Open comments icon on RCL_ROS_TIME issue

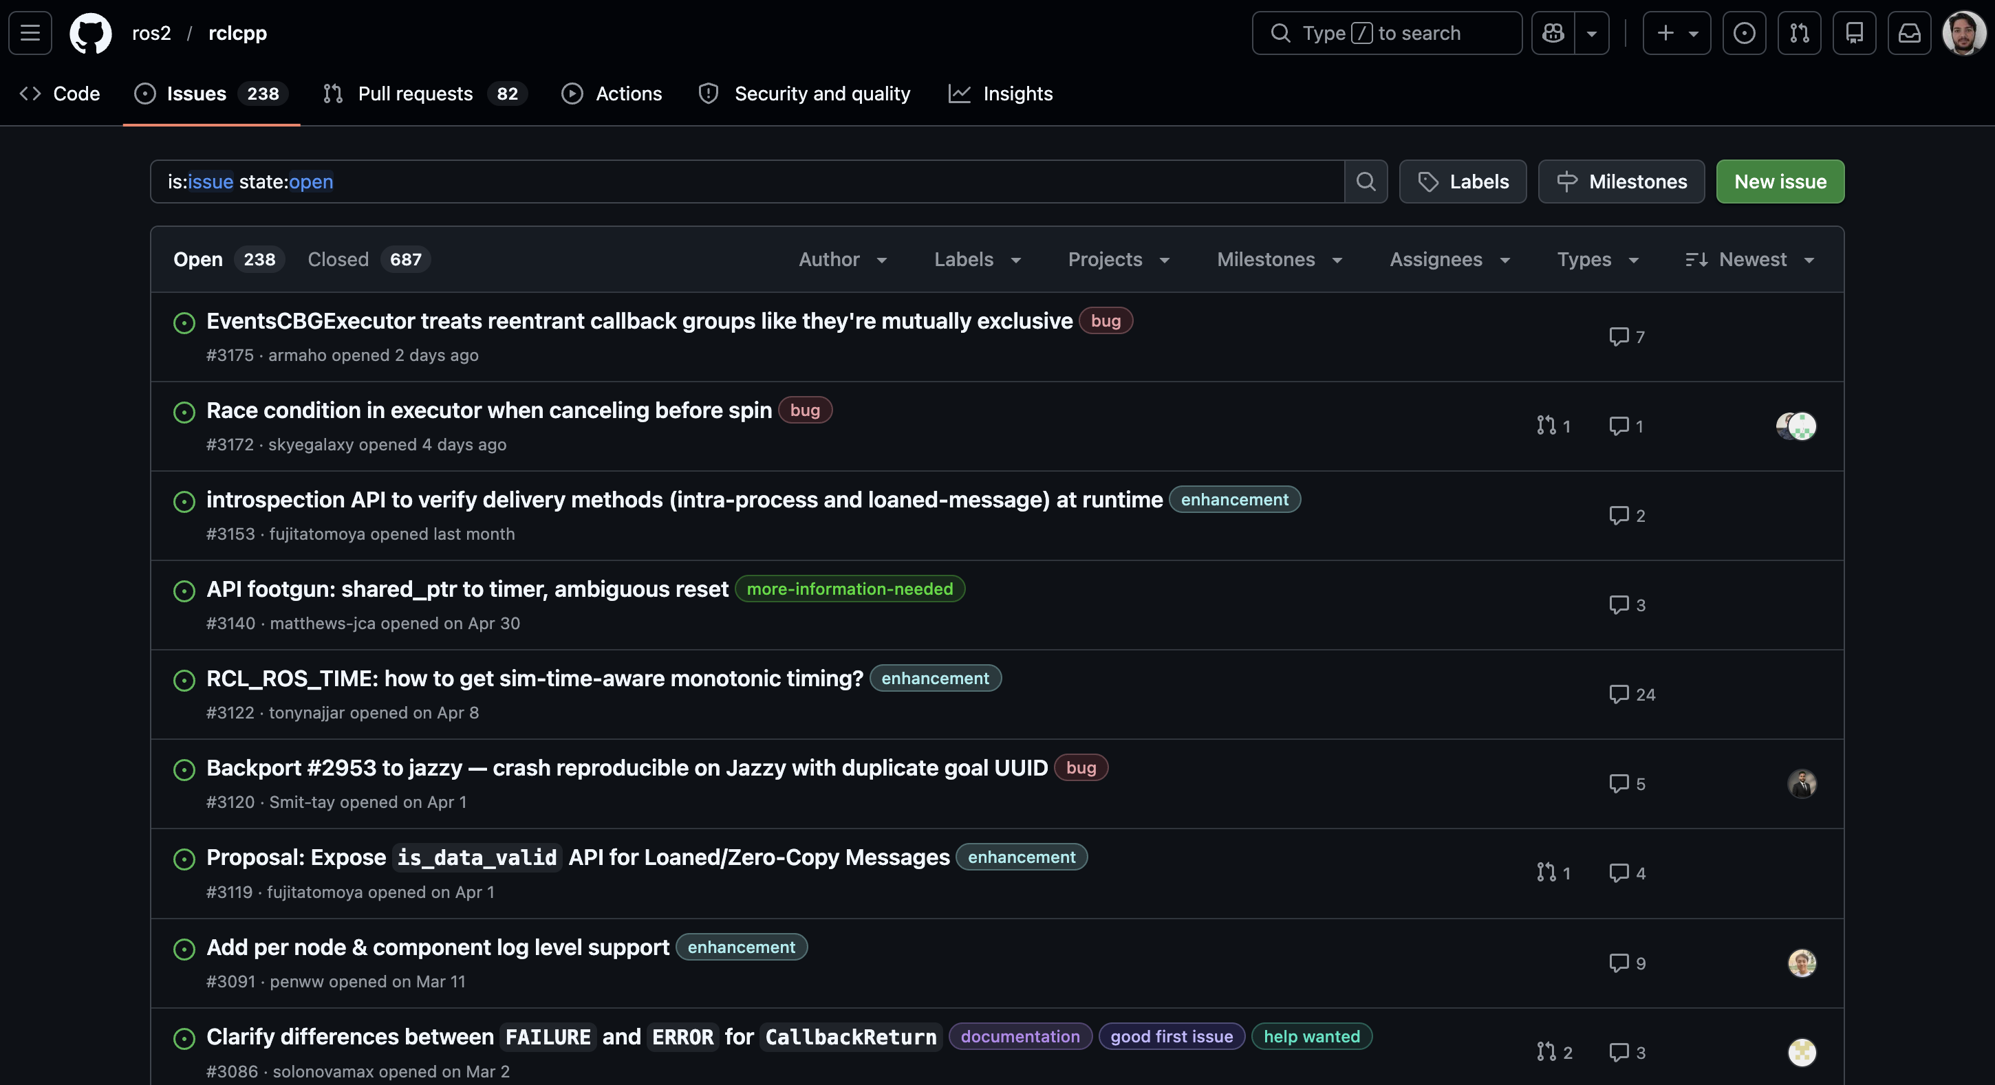tap(1632, 694)
